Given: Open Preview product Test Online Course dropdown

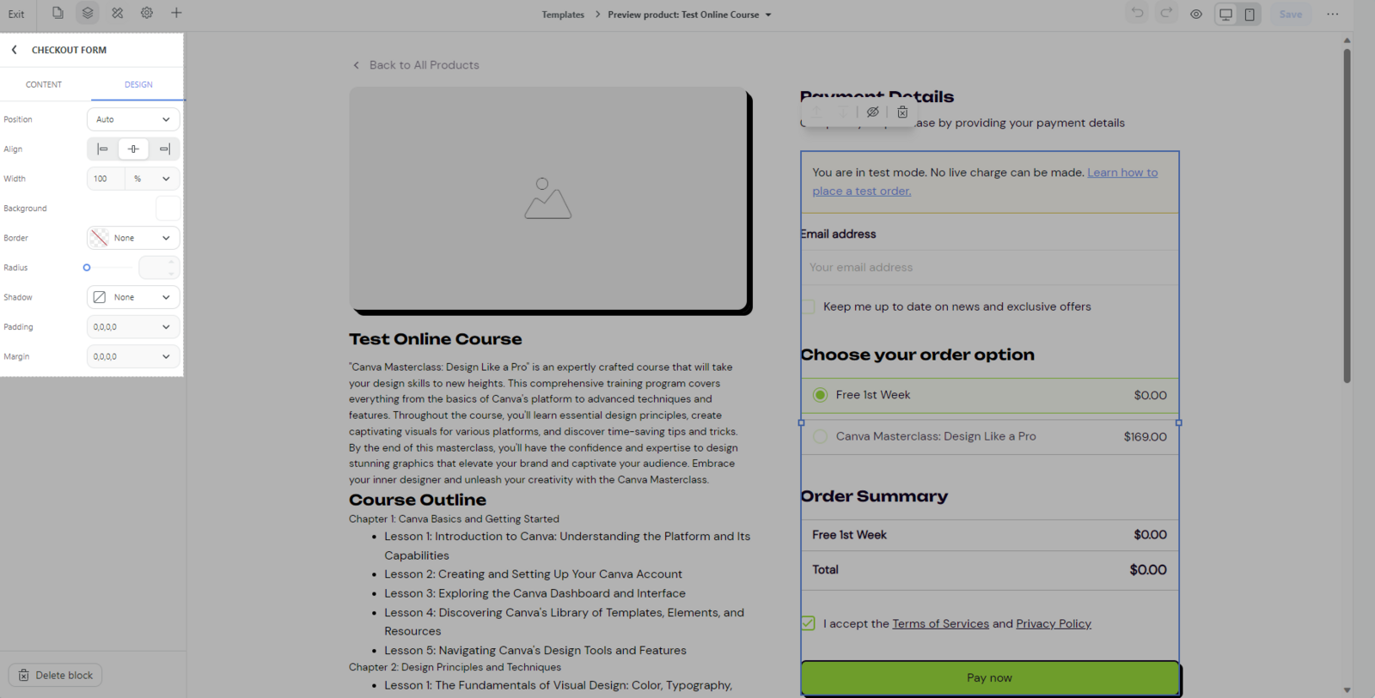Looking at the screenshot, I should [x=690, y=15].
